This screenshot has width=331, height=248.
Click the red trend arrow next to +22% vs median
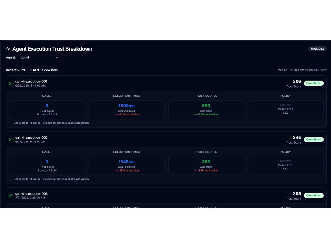pos(115,115)
